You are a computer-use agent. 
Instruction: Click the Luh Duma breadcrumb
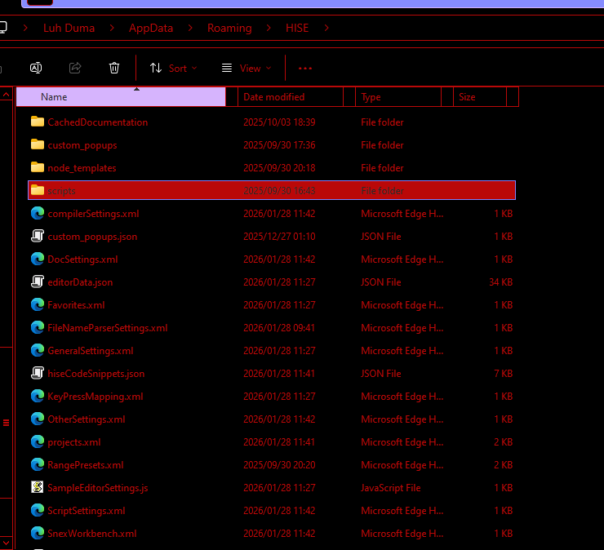point(69,28)
